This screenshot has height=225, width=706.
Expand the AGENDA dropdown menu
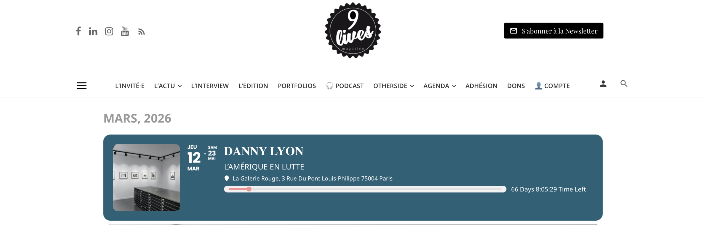(440, 86)
